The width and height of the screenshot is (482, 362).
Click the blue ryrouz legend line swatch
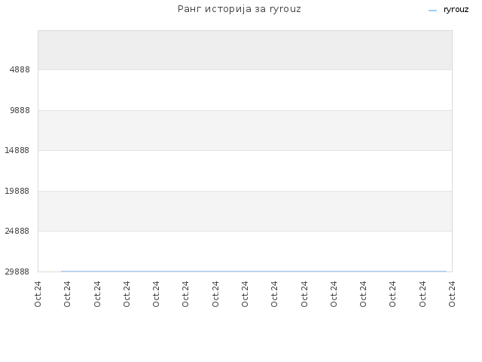(x=432, y=11)
